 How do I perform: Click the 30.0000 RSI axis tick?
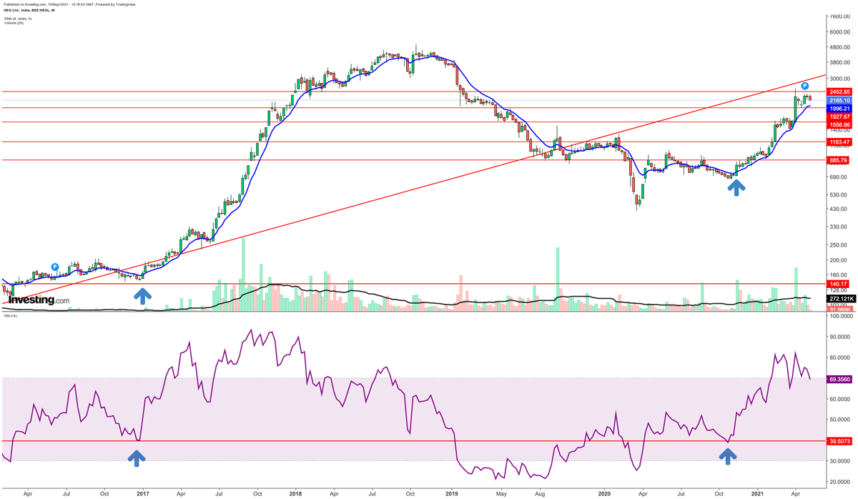(x=839, y=462)
